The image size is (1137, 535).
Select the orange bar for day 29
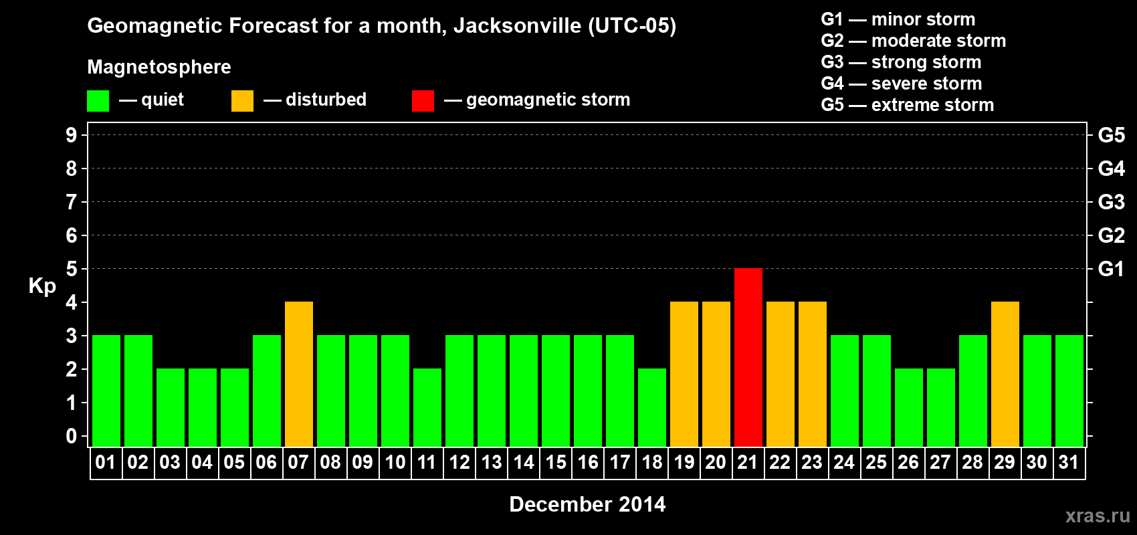tap(1005, 374)
